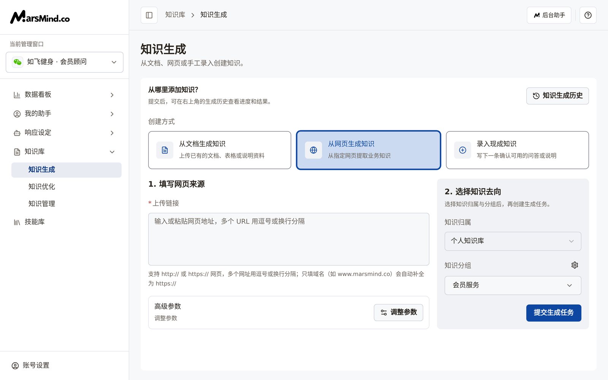
Task: Open the 知识分组 会员服务 dropdown
Action: pyautogui.click(x=513, y=285)
